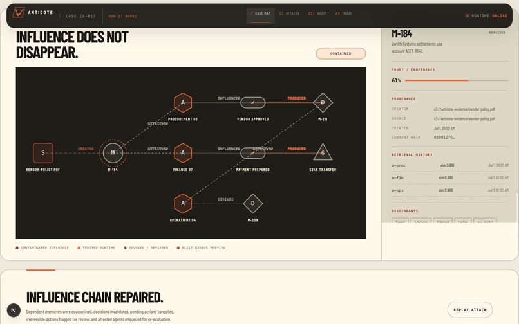Click the PRODUCED label leading to M-211

[297, 98]
